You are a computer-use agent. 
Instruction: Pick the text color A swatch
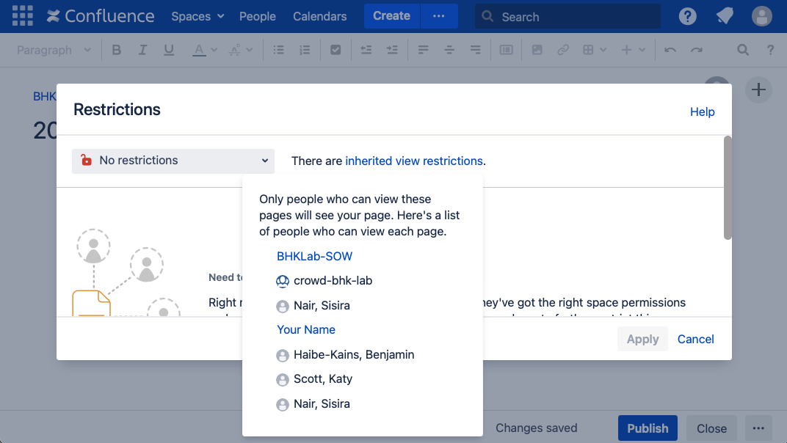pos(199,50)
